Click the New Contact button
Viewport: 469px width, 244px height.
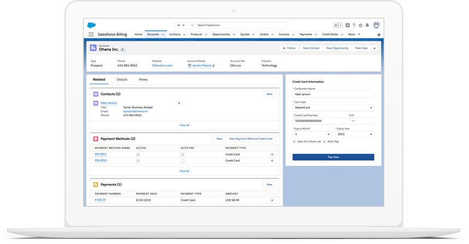[x=311, y=48]
